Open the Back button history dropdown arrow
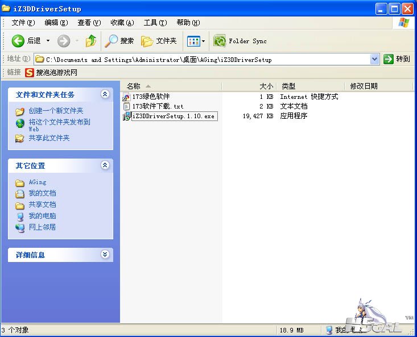 tap(48, 41)
